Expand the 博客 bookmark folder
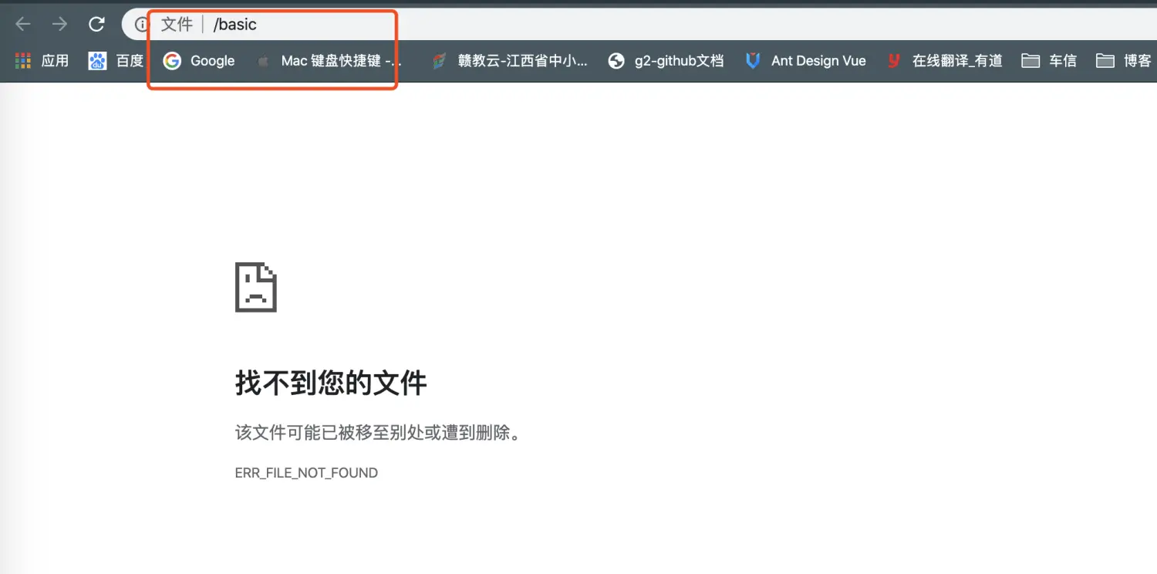Image resolution: width=1157 pixels, height=574 pixels. pyautogui.click(x=1123, y=60)
